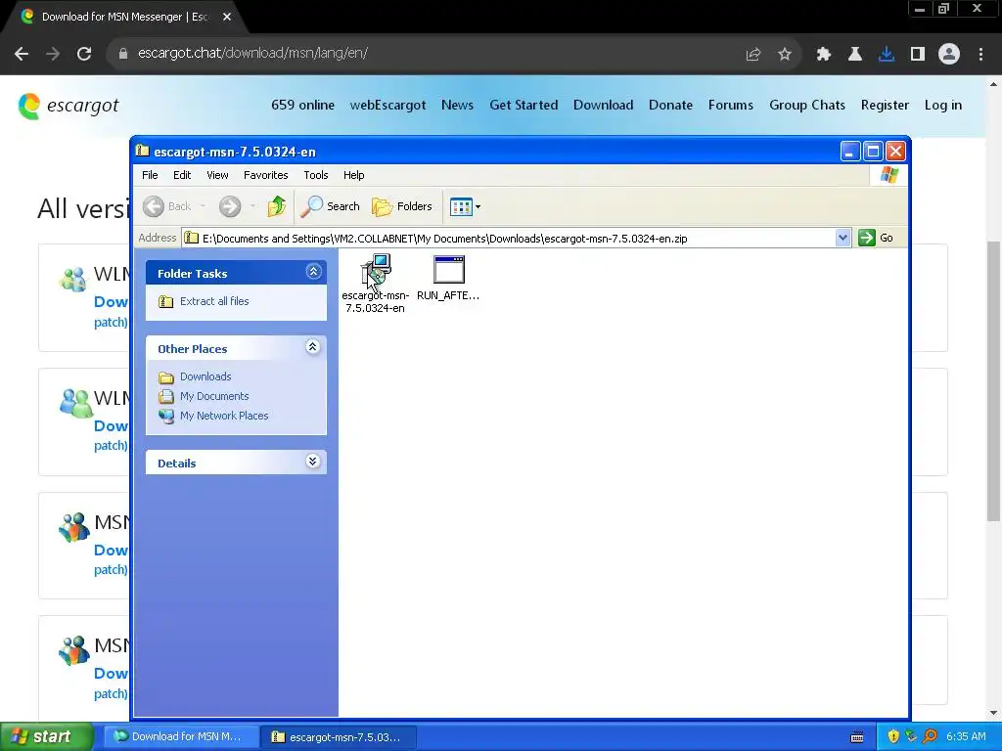This screenshot has height=751, width=1002.
Task: Open Forums nav link
Action: tap(731, 106)
